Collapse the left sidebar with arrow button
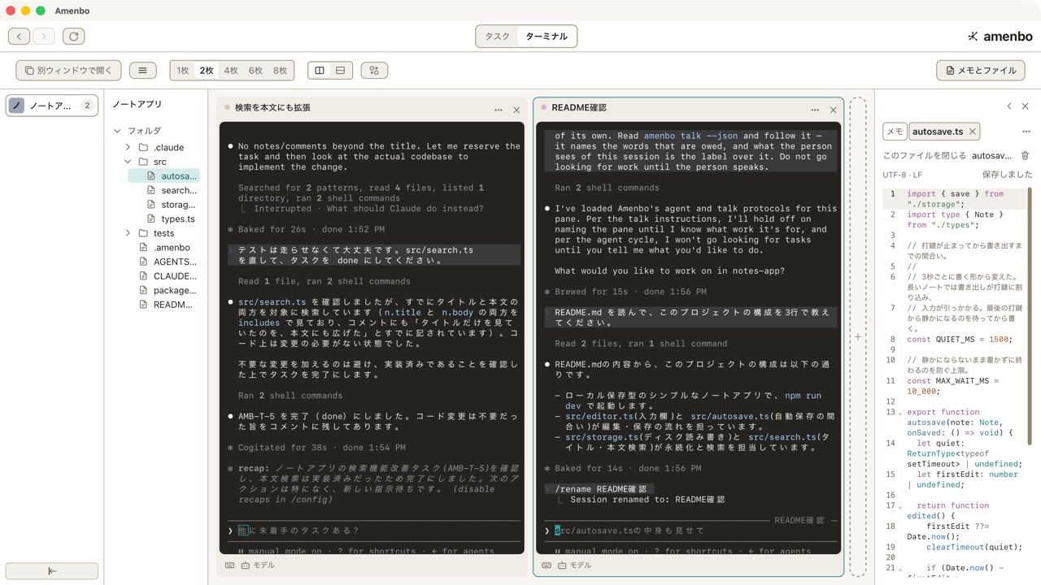Image resolution: width=1041 pixels, height=585 pixels. pyautogui.click(x=52, y=571)
